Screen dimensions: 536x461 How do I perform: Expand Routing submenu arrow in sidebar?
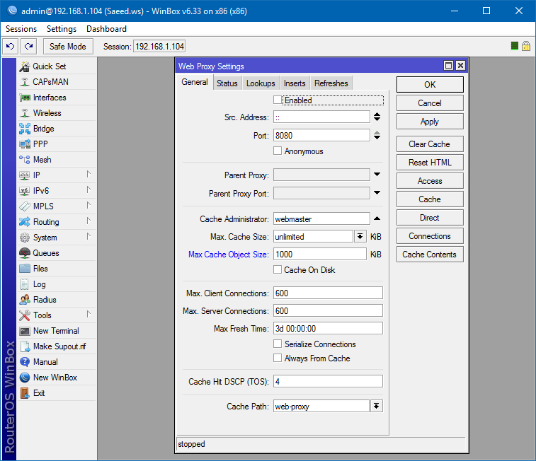[89, 221]
